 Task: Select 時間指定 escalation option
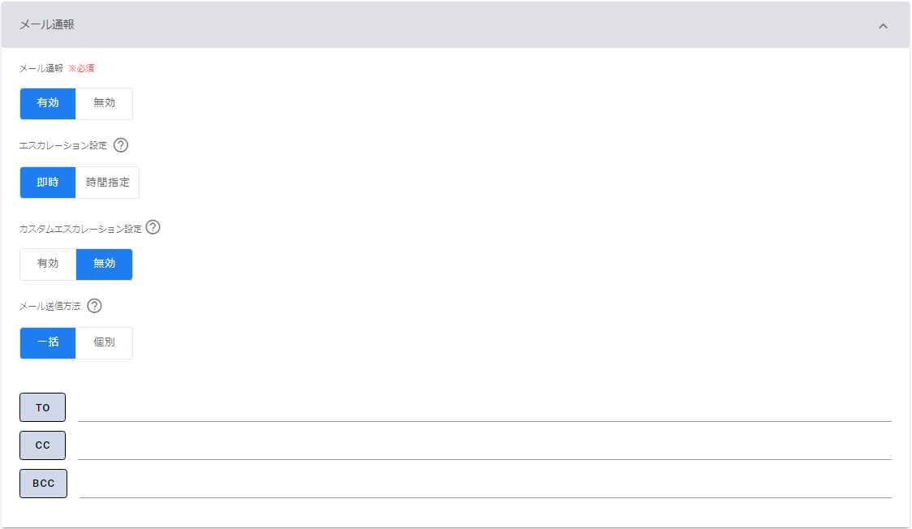click(x=107, y=183)
